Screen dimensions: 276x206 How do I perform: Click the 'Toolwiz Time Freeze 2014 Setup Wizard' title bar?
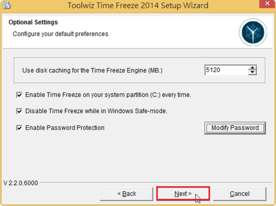click(138, 6)
